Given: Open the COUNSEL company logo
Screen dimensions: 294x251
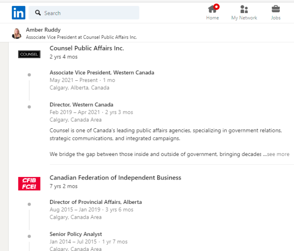Looking at the screenshot, I should tap(29, 54).
